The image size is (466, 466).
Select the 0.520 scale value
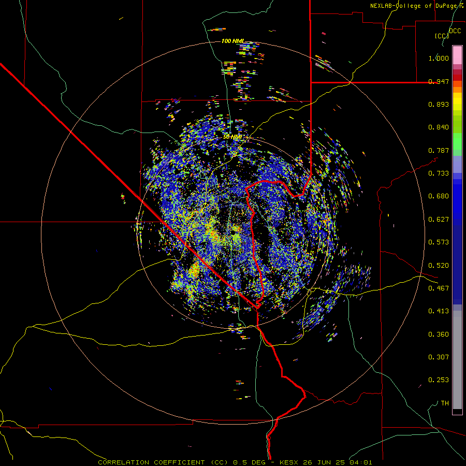pyautogui.click(x=439, y=266)
